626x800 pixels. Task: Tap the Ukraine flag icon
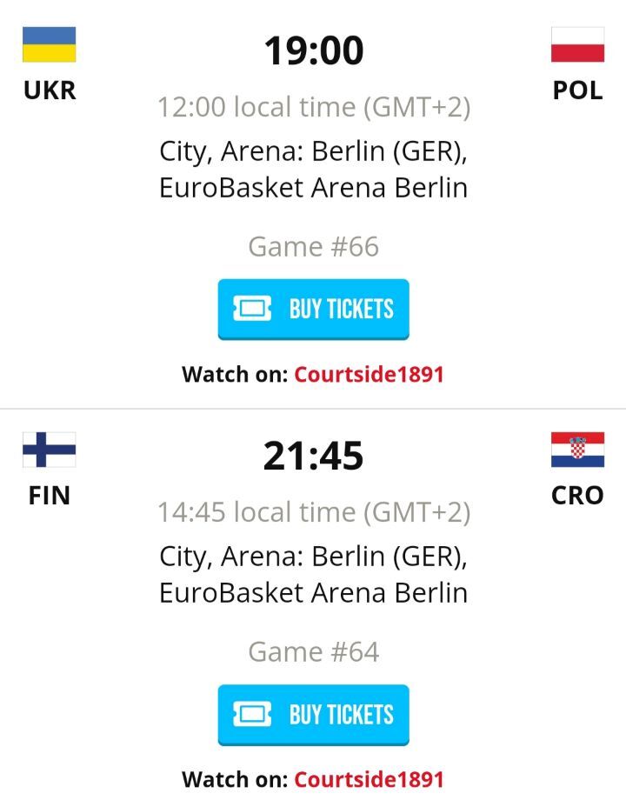point(49,44)
